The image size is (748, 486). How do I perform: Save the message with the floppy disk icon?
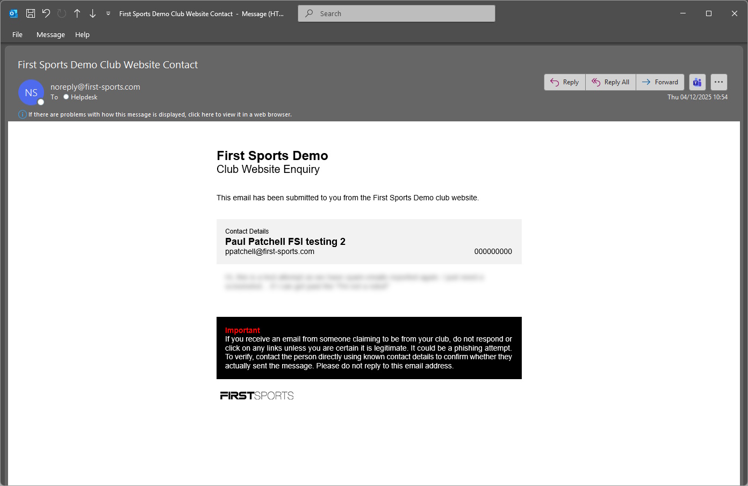click(x=31, y=13)
